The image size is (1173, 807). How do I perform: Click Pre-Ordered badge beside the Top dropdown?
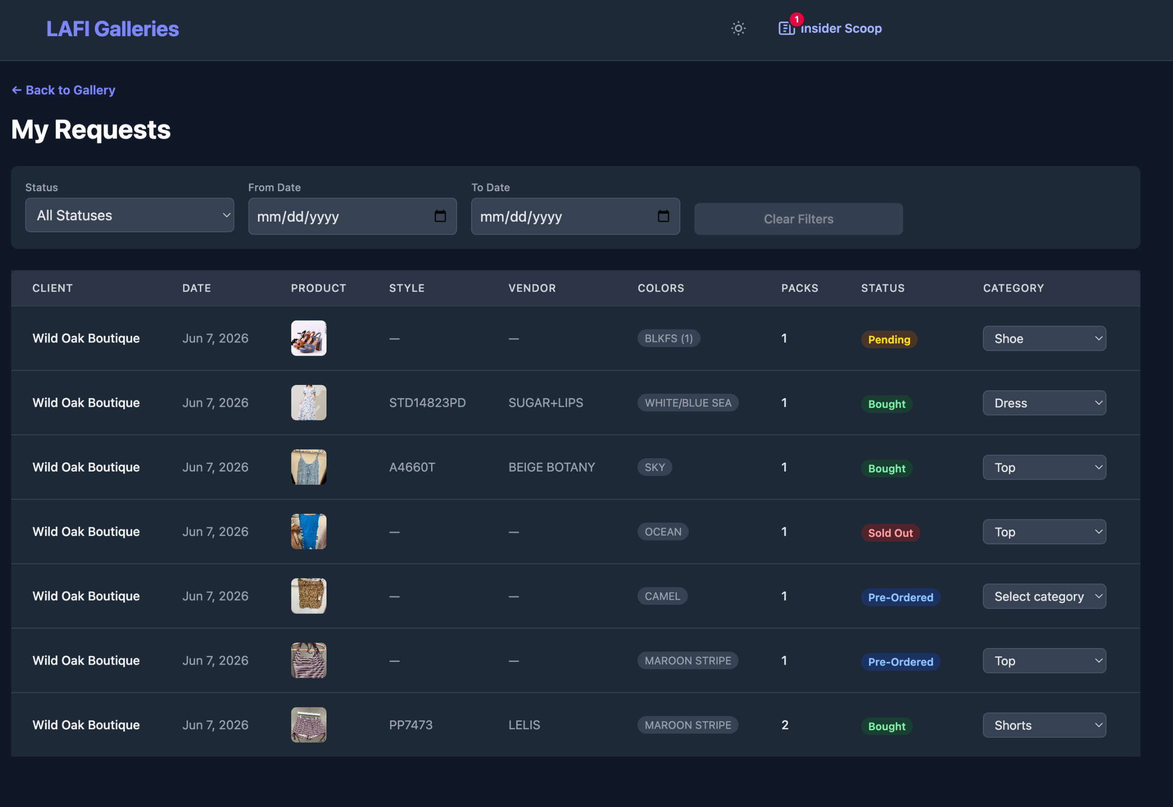coord(900,661)
